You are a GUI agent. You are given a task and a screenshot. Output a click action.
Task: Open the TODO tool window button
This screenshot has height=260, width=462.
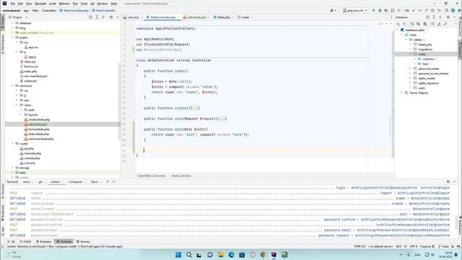click(25, 242)
